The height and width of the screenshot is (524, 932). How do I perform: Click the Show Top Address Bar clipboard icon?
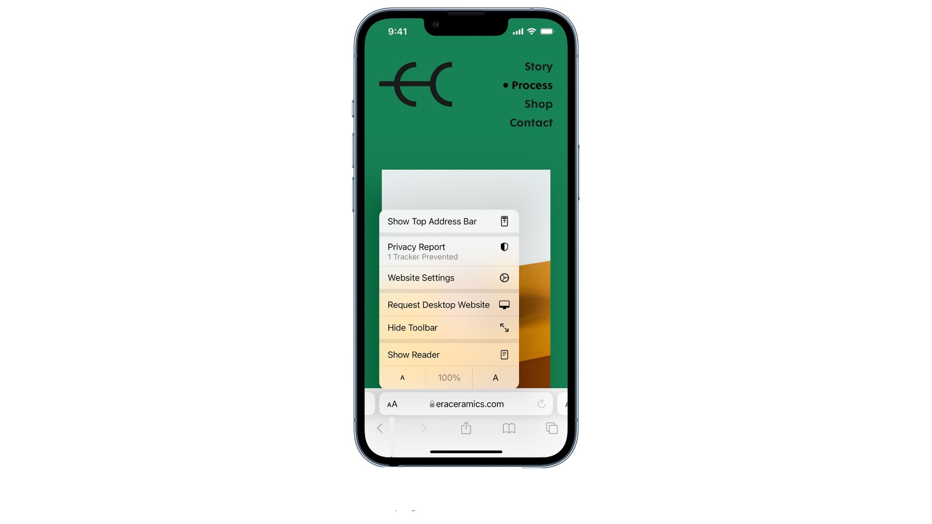504,221
